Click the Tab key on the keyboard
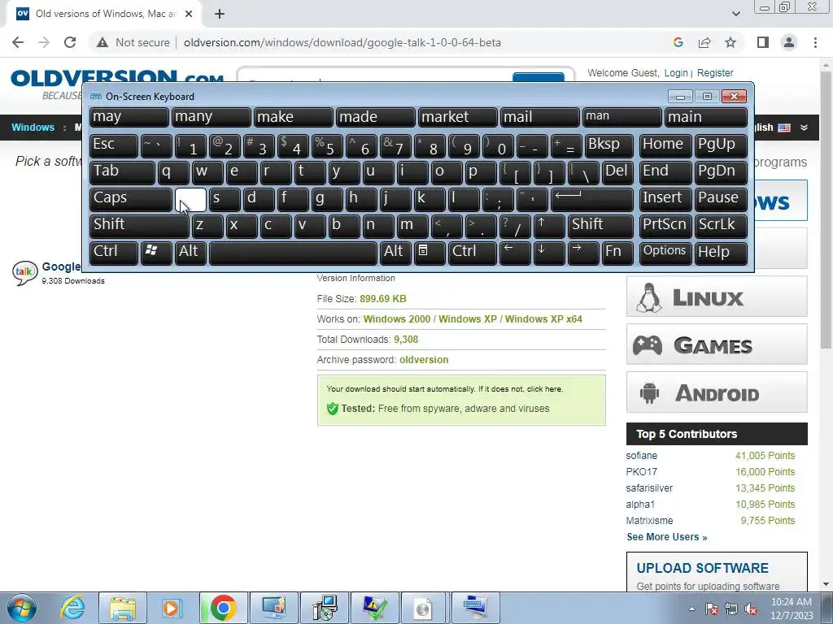This screenshot has width=833, height=624. click(122, 172)
